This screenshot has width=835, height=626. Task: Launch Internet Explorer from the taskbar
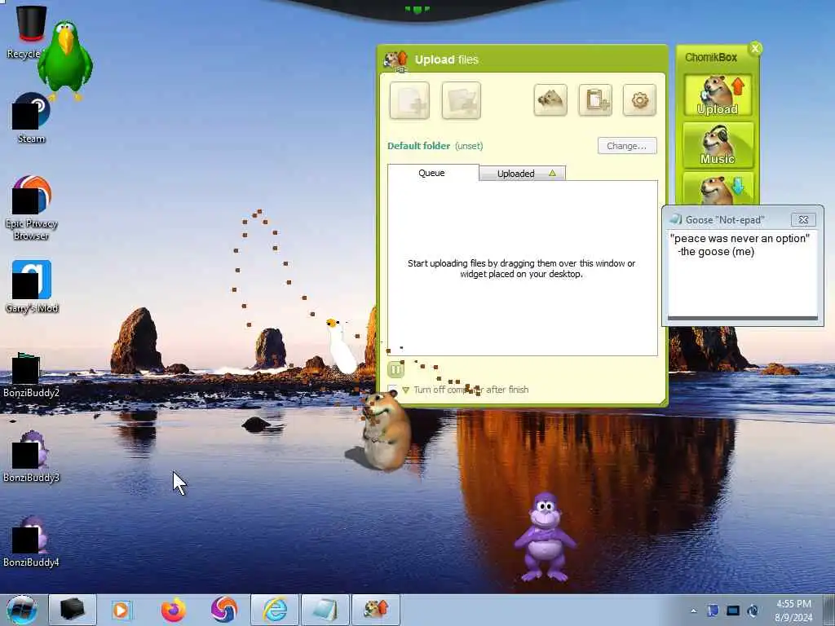pos(275,610)
